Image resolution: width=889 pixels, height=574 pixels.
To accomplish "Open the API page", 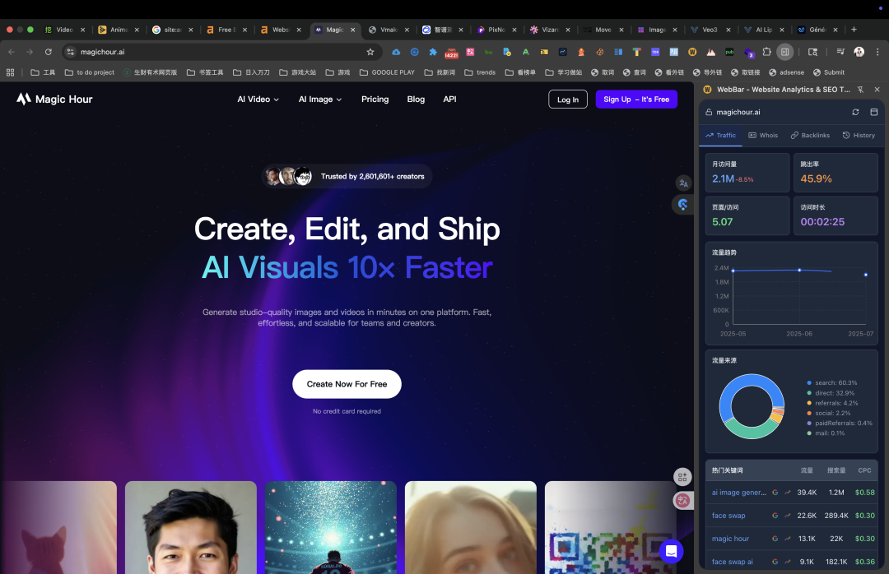I will click(449, 100).
